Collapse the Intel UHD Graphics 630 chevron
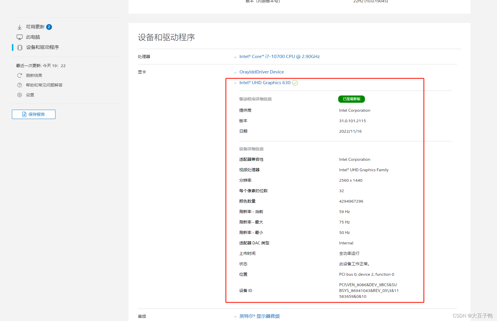Screen dimensions: 497x321 (x=235, y=83)
